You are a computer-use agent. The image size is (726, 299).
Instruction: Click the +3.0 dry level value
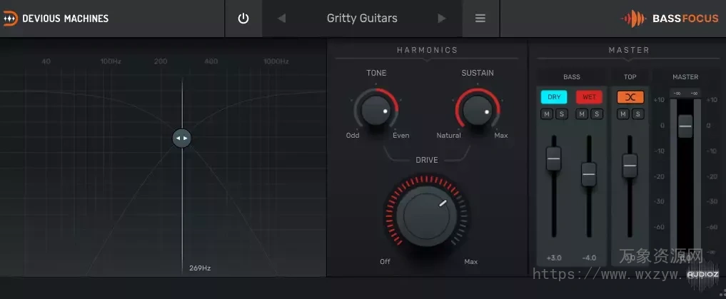point(554,258)
